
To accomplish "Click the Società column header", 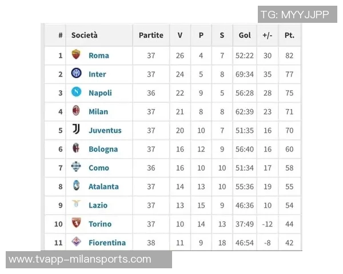I will click(85, 35).
